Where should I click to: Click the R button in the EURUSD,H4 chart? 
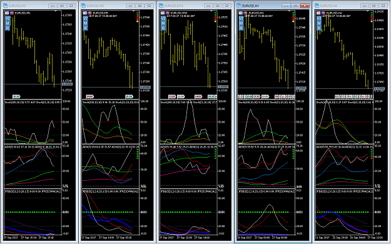tap(319, 28)
